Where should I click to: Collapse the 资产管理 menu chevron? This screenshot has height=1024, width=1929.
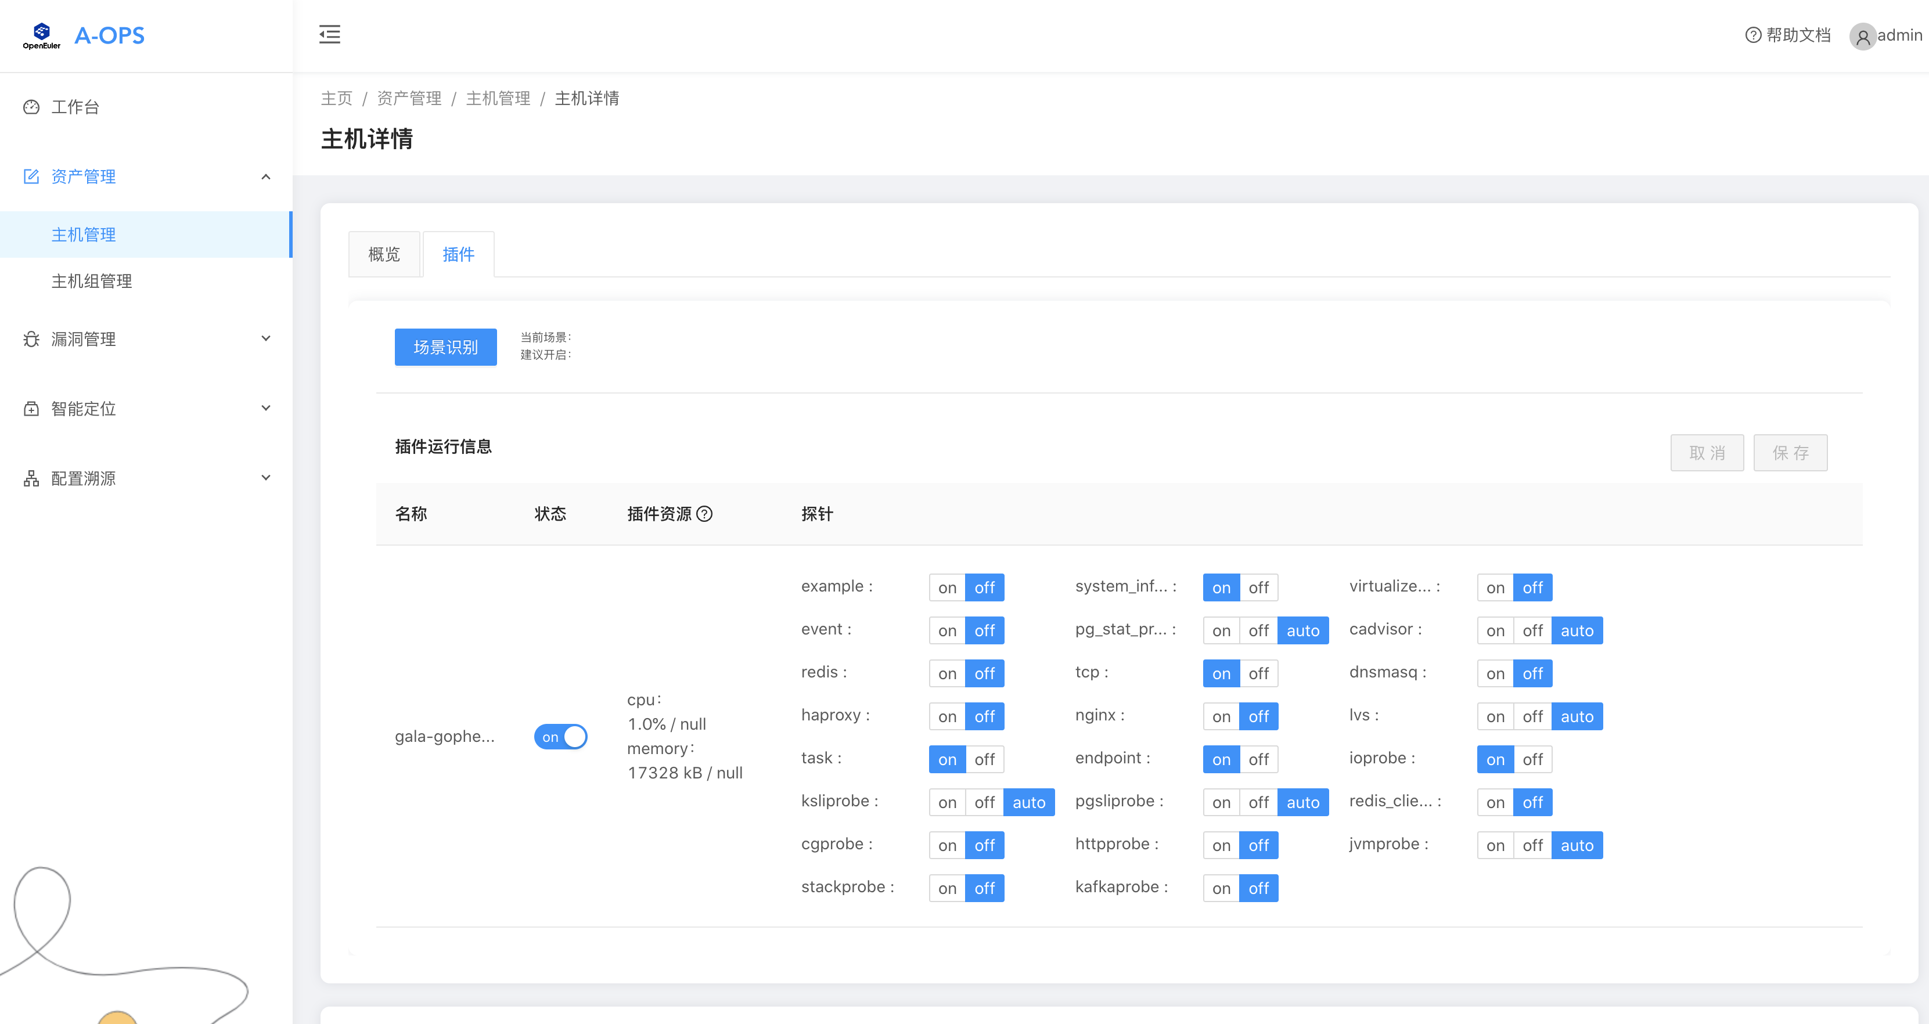click(266, 176)
